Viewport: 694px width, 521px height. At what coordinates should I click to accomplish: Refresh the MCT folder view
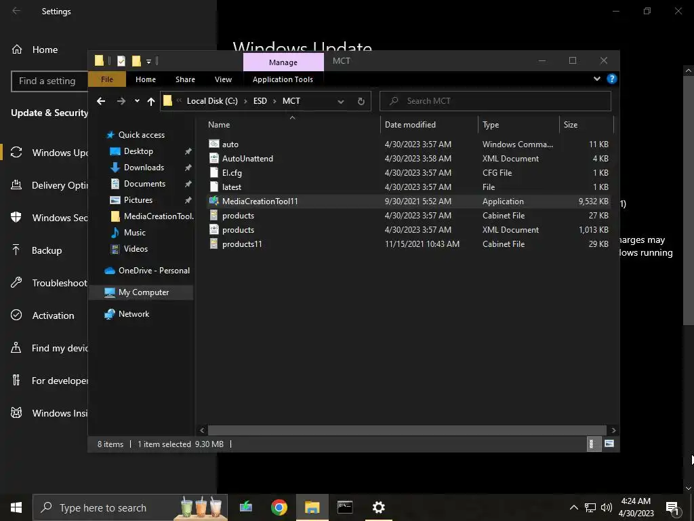(x=361, y=102)
